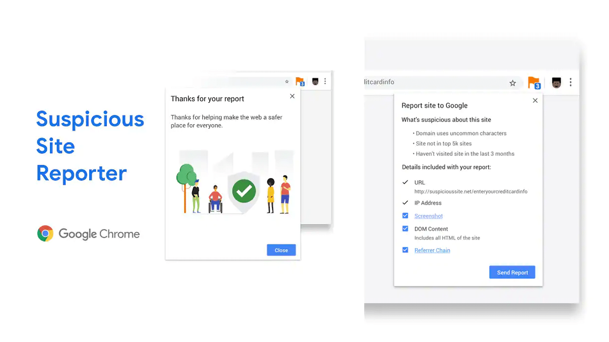This screenshot has height=342, width=609.
Task: Click the 'Thanks for your report' heading
Action: [x=207, y=99]
